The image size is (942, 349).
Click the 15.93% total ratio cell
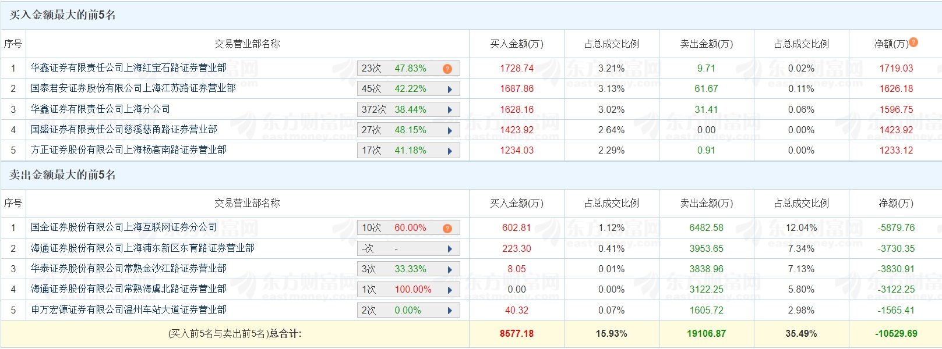point(611,333)
